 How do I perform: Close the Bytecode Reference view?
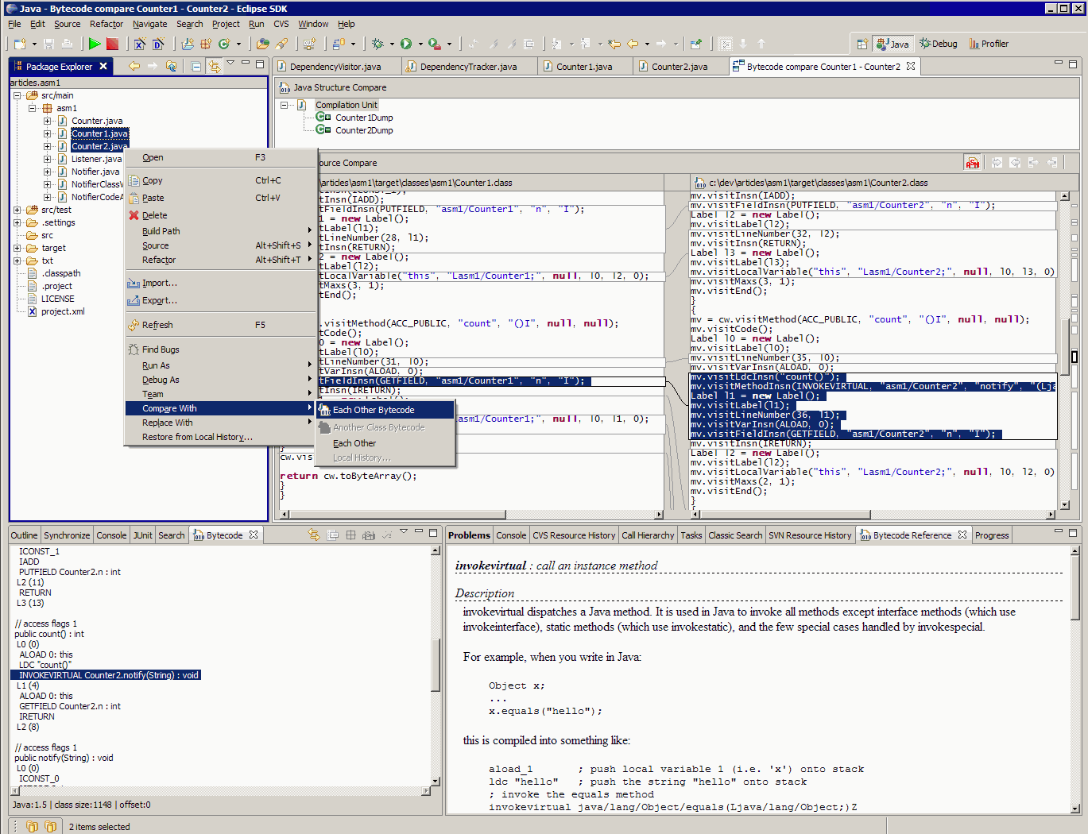tap(962, 535)
